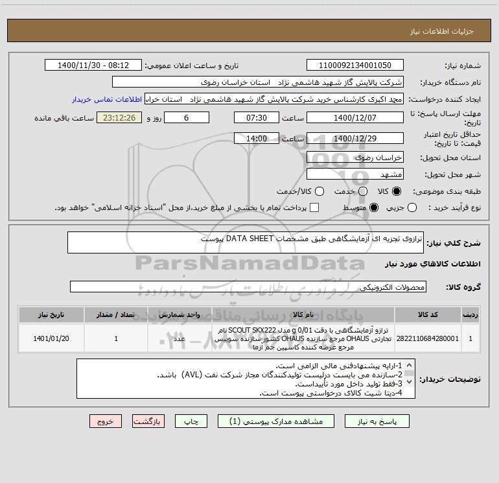Click the unit cell عدد
Screen dimensions: 499x483
pyautogui.click(x=180, y=338)
